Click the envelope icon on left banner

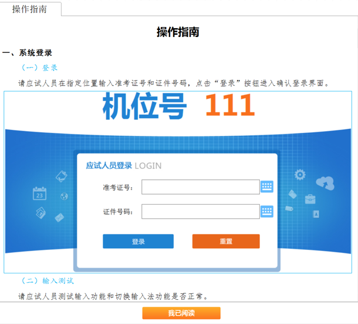click(59, 218)
